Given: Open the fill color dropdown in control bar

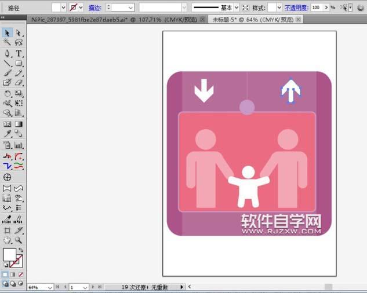Looking at the screenshot, I should 63,8.
